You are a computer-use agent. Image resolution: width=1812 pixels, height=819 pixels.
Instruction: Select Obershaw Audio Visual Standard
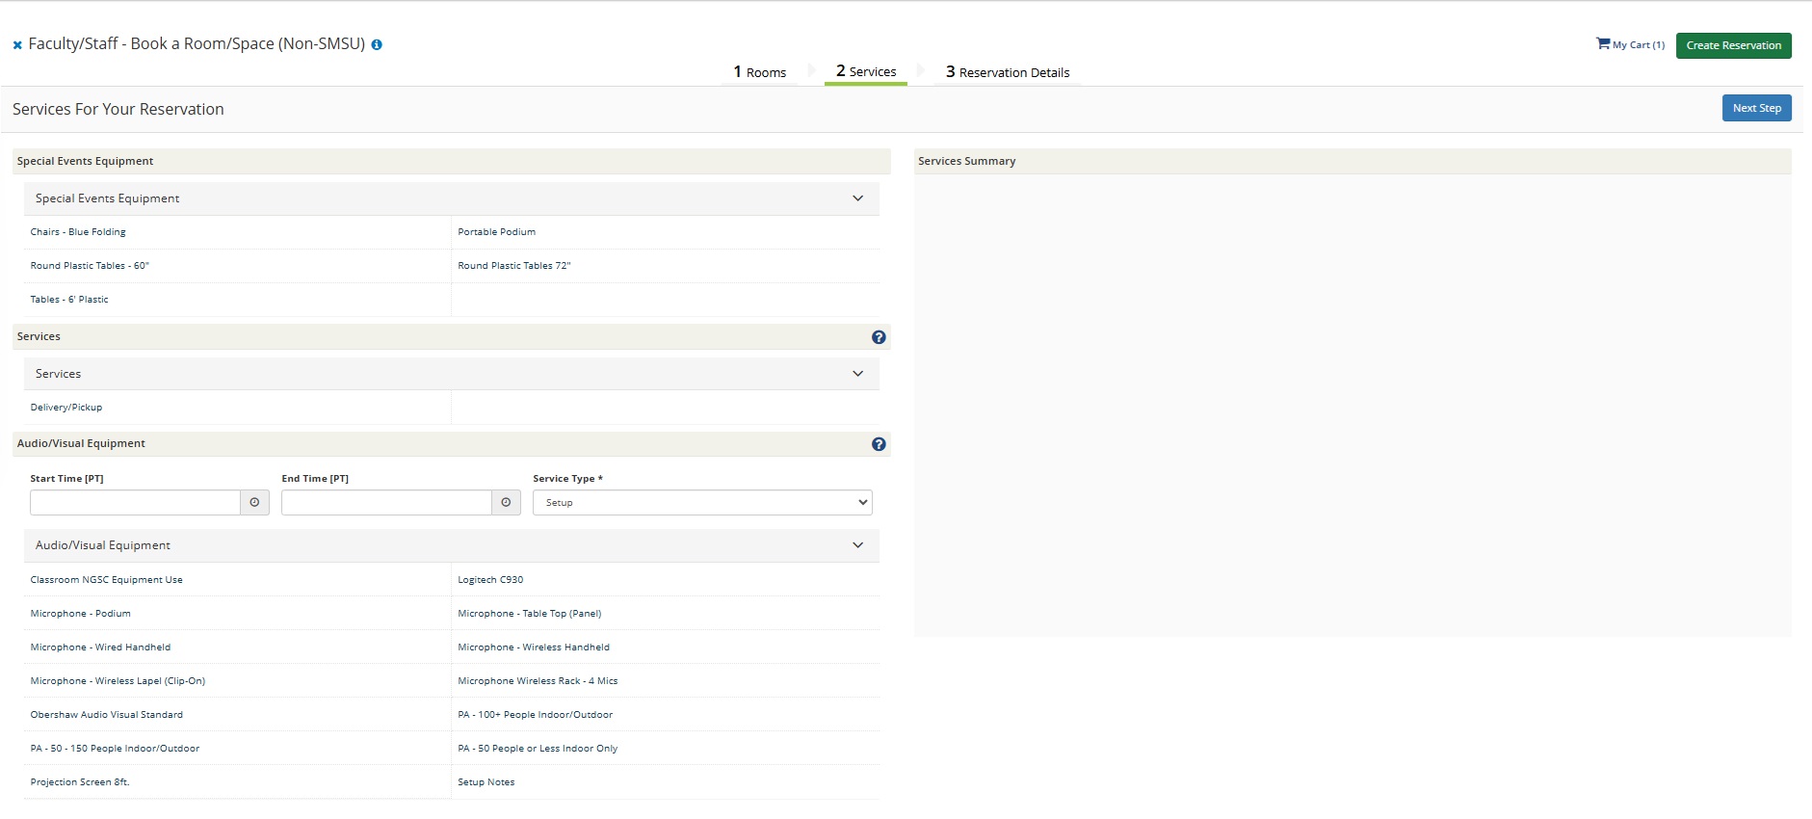(x=106, y=715)
